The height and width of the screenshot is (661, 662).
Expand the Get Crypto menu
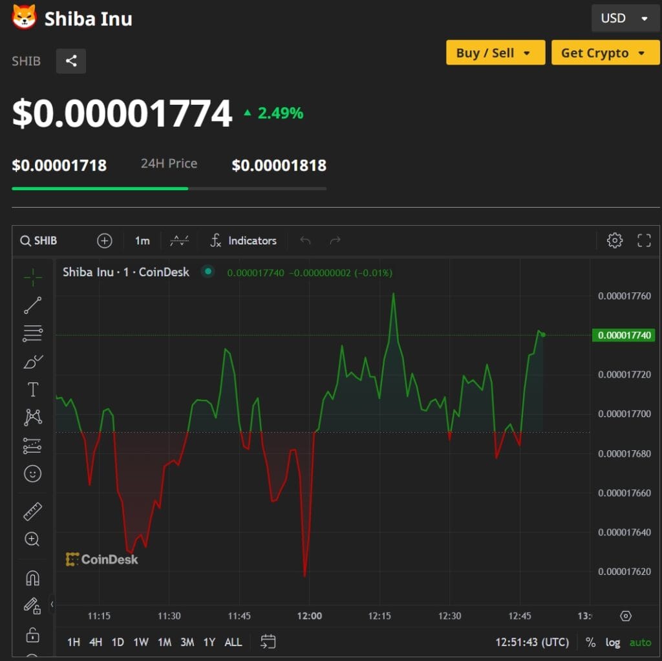[x=605, y=53]
